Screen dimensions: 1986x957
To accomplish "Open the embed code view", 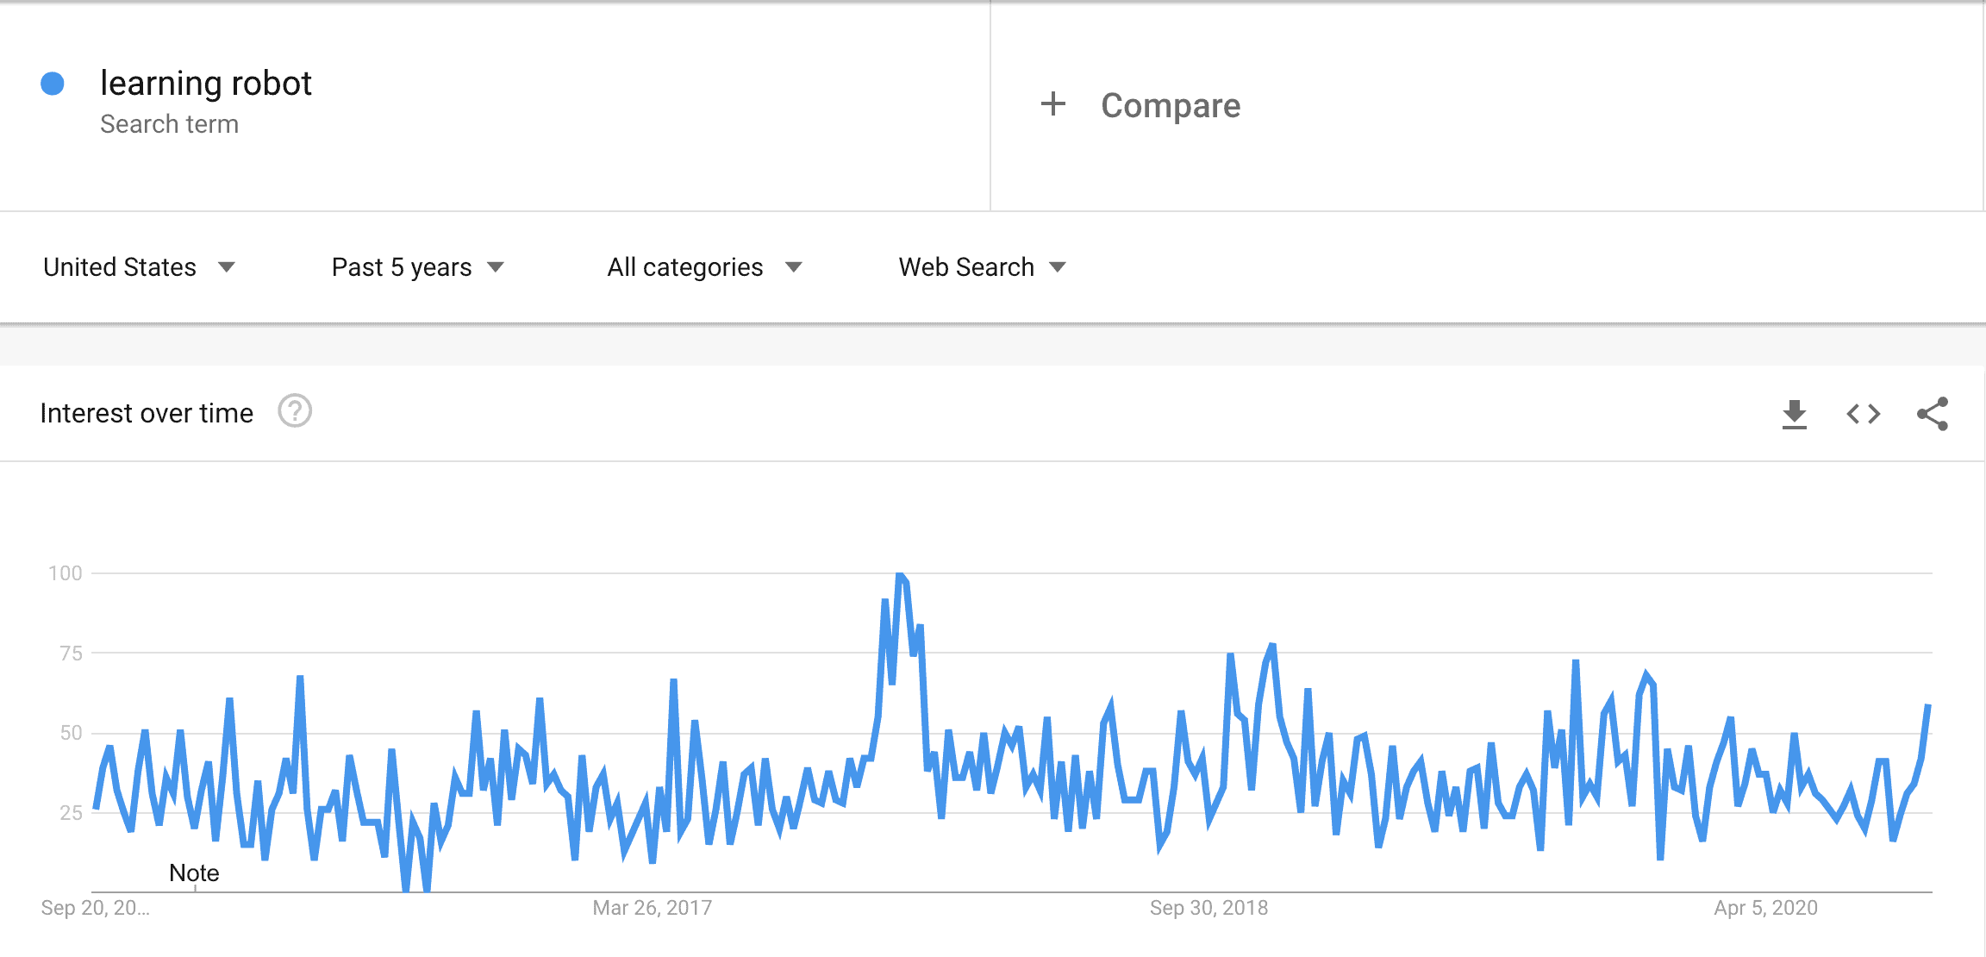I will pos(1864,413).
